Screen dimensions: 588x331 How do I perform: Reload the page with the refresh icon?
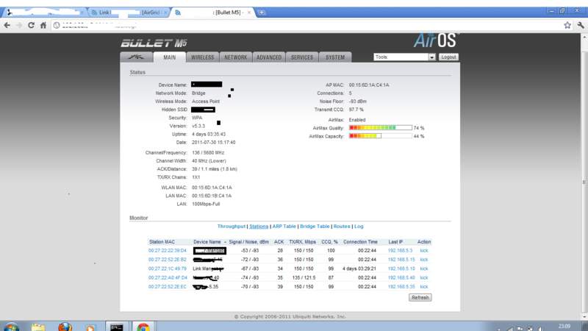[31, 25]
